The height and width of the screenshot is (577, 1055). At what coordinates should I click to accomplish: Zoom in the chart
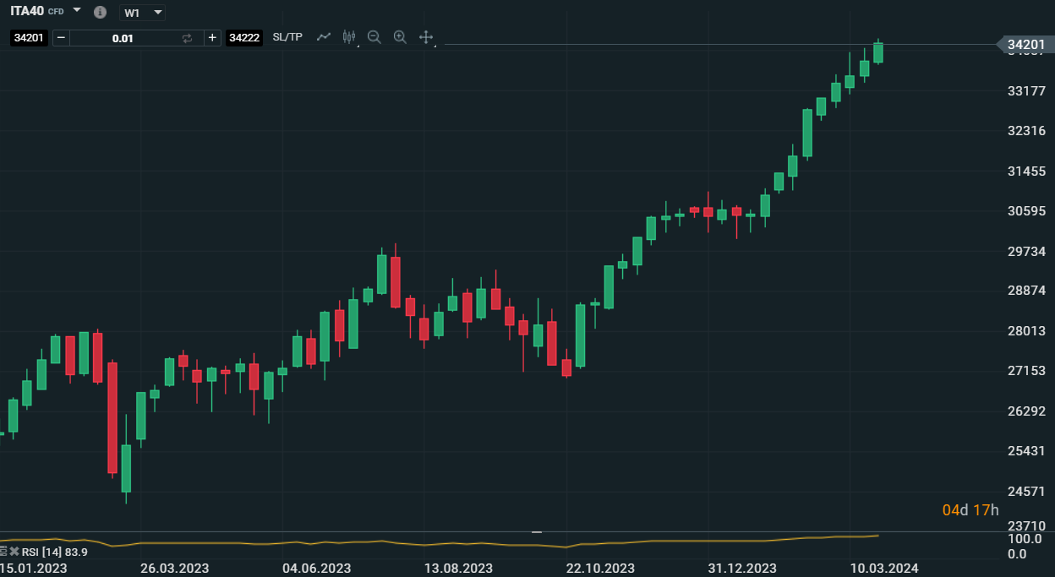(x=400, y=37)
